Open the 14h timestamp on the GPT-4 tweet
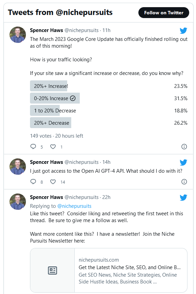The image size is (196, 294). tap(106, 162)
